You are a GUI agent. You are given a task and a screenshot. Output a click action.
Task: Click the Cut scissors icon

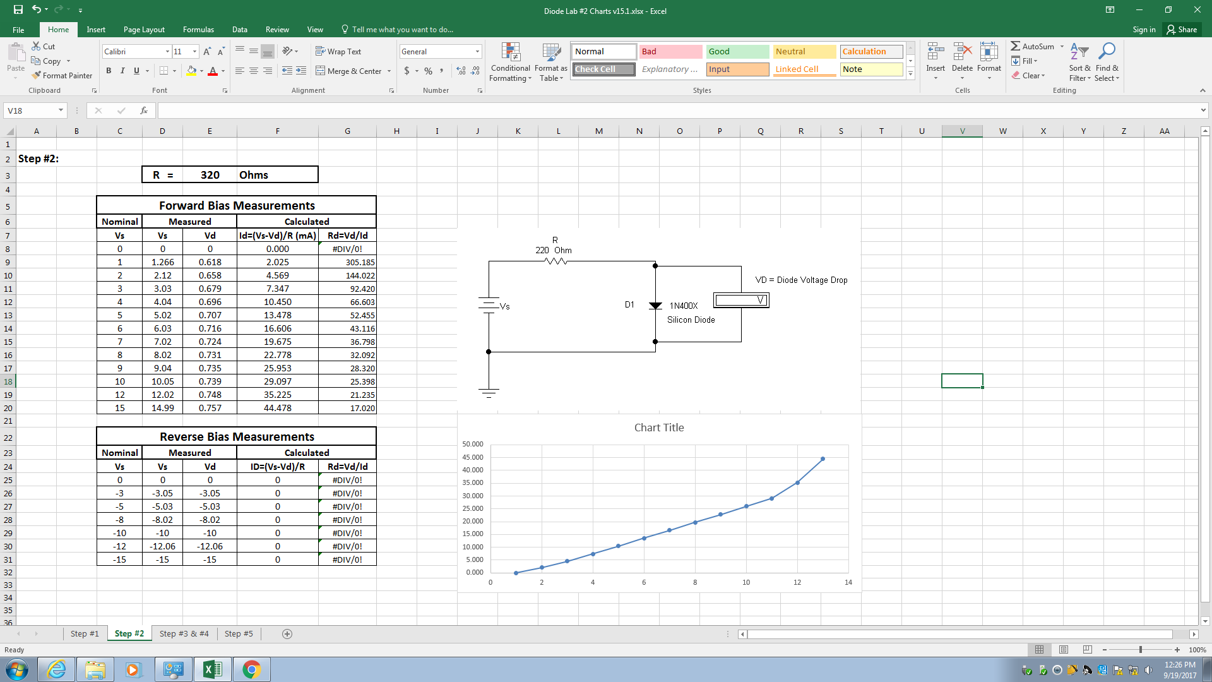tap(36, 46)
